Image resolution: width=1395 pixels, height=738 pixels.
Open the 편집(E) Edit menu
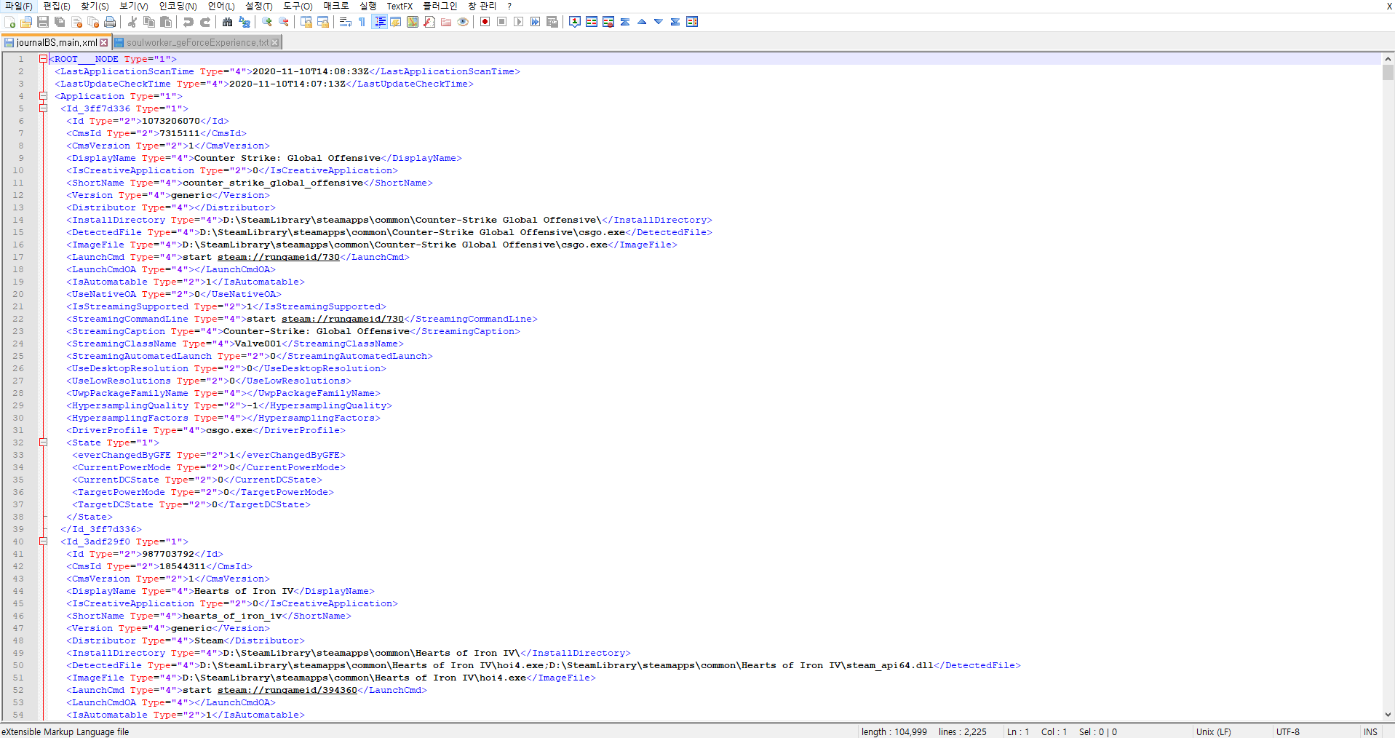click(57, 6)
